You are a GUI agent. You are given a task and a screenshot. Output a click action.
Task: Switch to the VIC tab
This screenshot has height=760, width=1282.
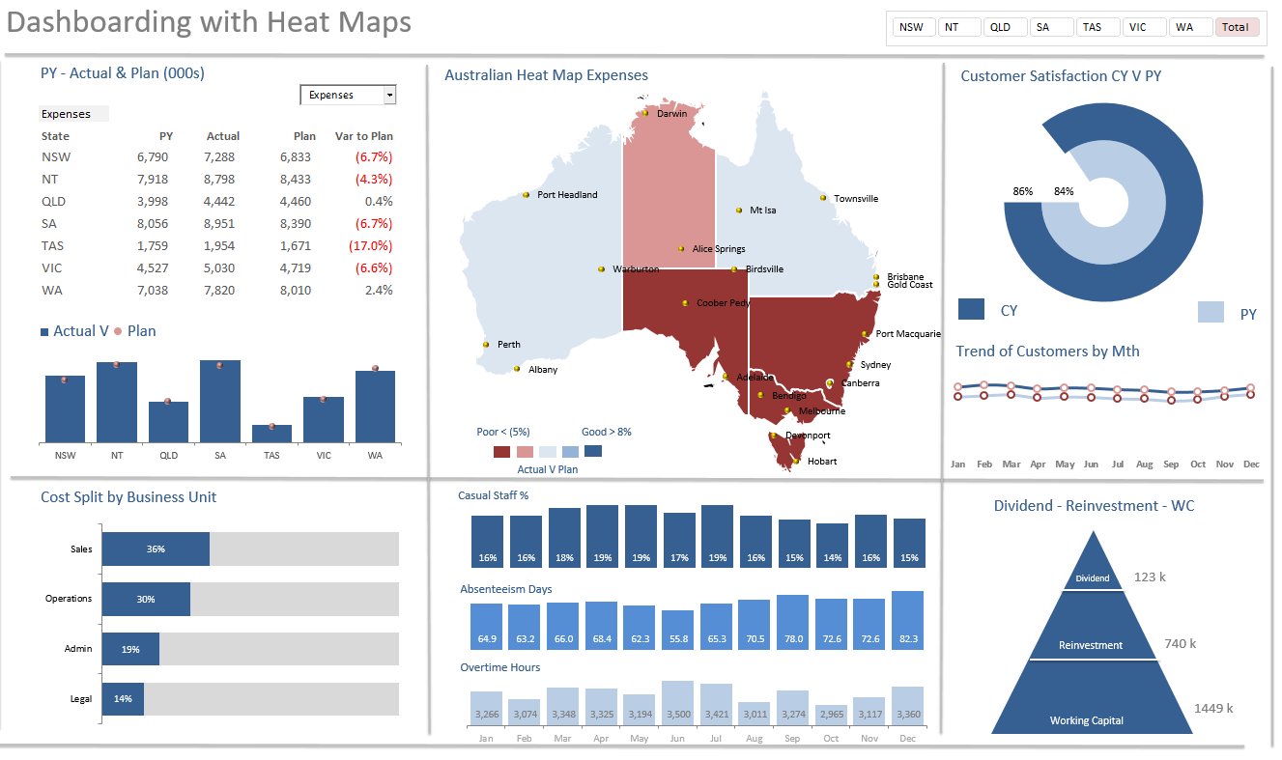point(1145,27)
